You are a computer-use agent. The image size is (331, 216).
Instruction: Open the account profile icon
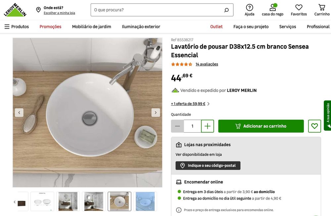pyautogui.click(x=273, y=8)
